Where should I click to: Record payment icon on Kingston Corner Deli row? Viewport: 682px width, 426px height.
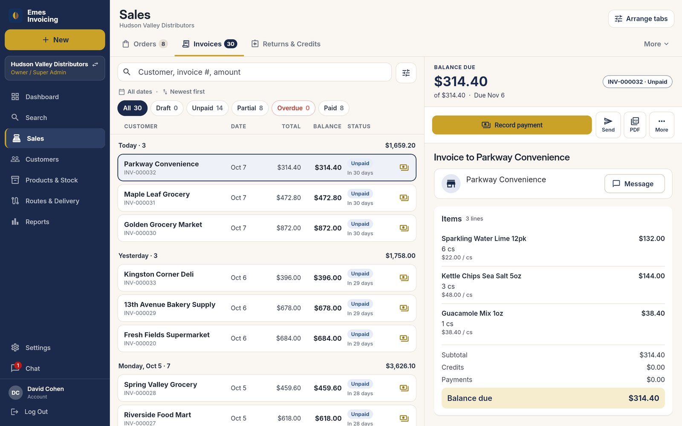[x=404, y=278]
